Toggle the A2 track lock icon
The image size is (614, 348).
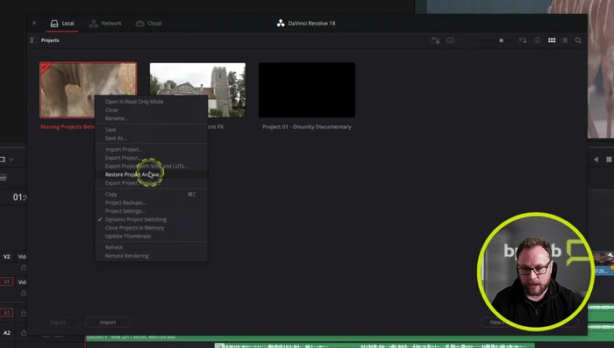(24, 333)
